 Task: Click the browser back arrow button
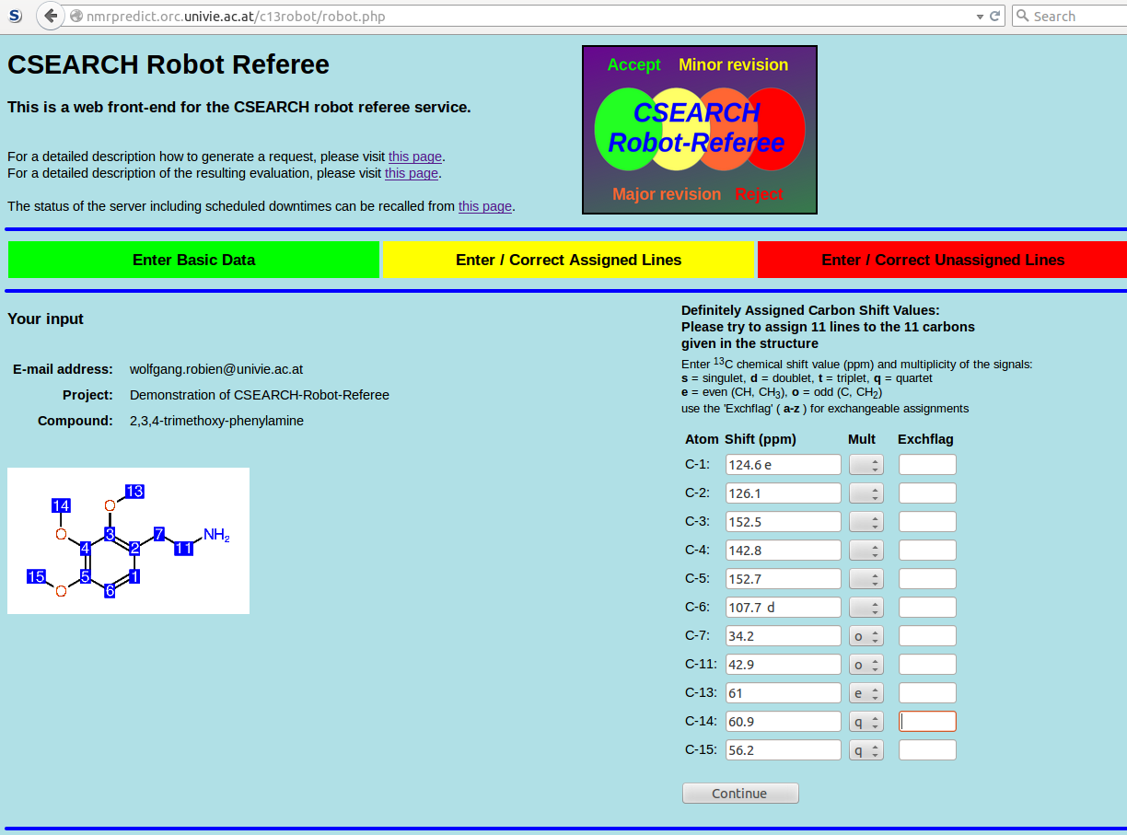point(52,16)
